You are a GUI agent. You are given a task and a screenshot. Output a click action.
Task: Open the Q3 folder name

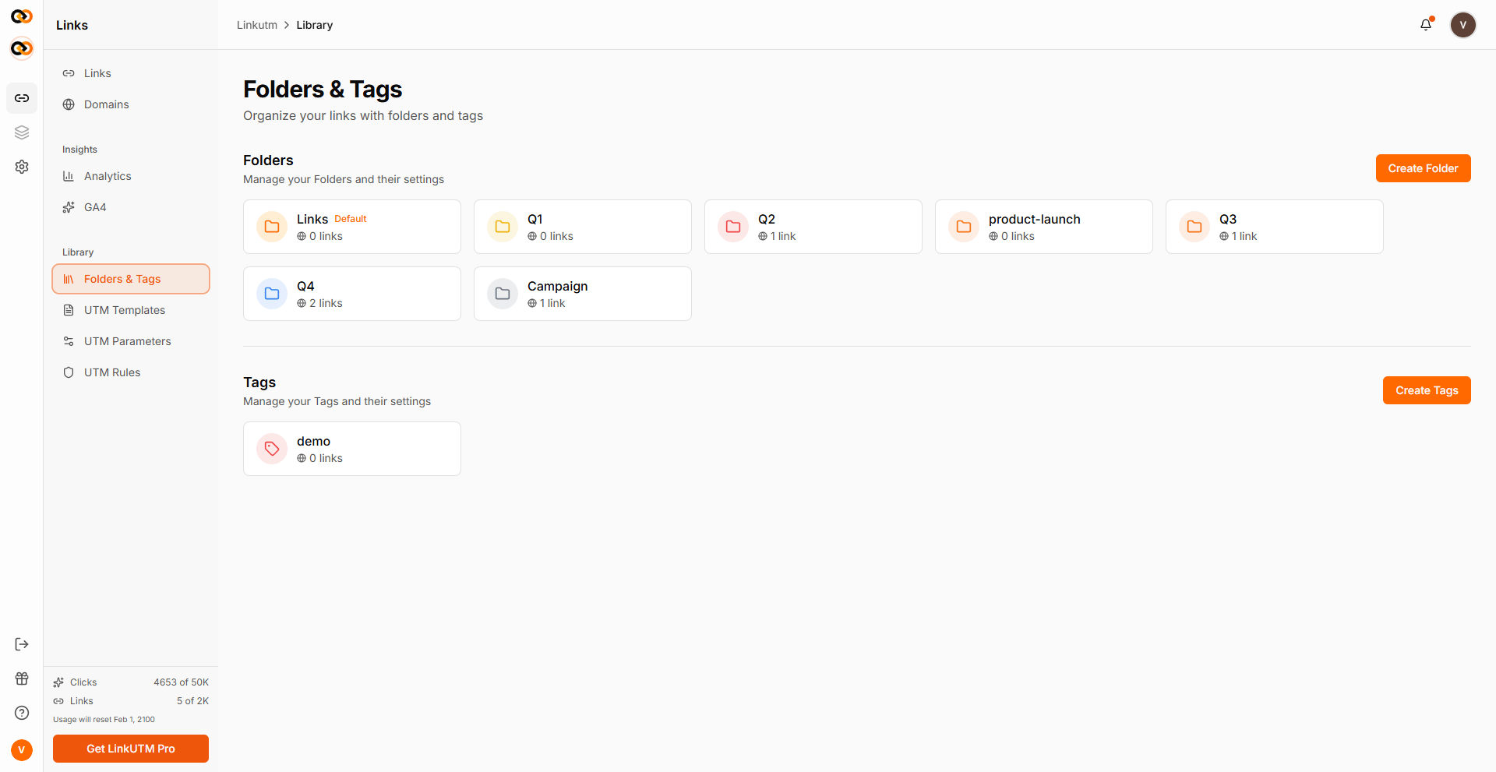tap(1228, 219)
